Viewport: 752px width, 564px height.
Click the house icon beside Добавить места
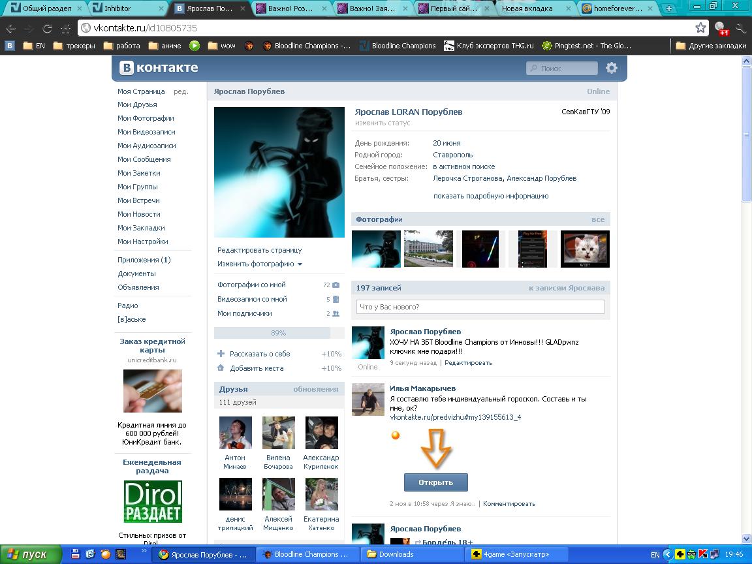click(x=221, y=368)
